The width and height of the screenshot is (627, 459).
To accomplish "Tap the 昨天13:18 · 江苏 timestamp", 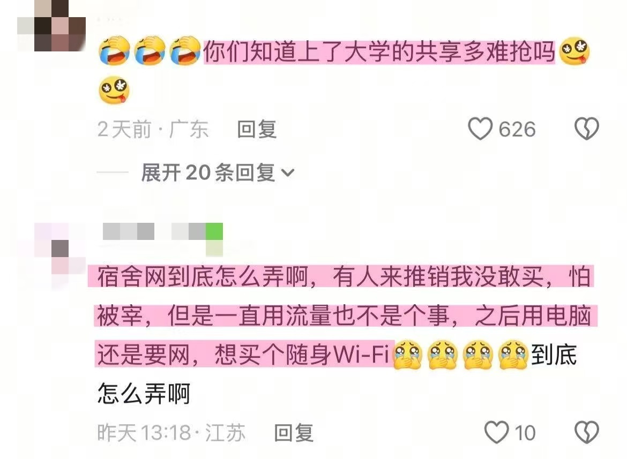I will (x=171, y=433).
